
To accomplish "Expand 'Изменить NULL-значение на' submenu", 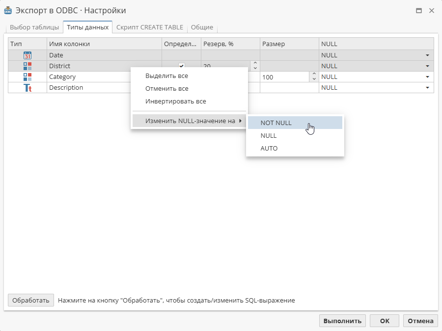I will [x=189, y=121].
